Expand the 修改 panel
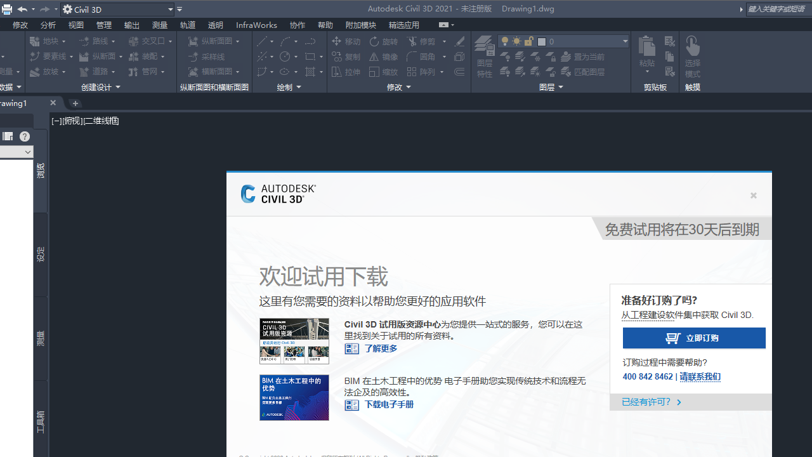The width and height of the screenshot is (812, 457). click(x=399, y=87)
